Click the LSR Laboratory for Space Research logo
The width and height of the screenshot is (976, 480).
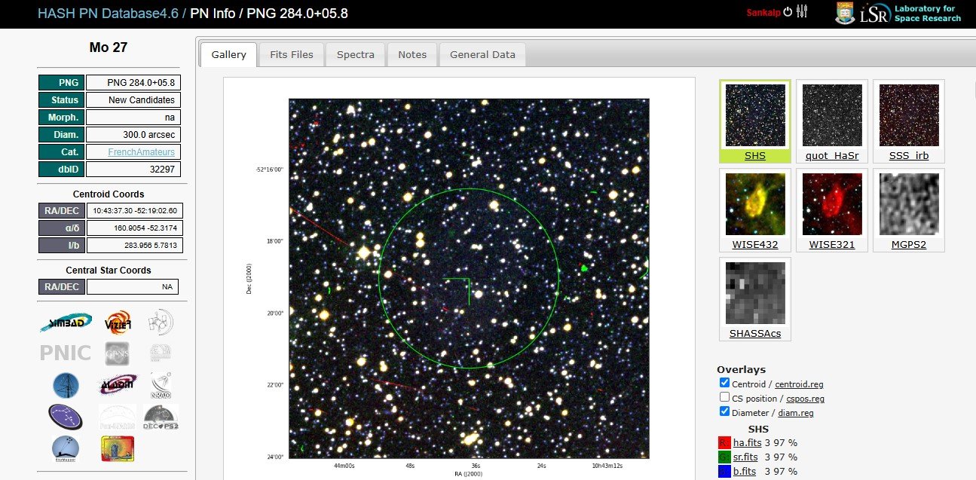(x=911, y=14)
